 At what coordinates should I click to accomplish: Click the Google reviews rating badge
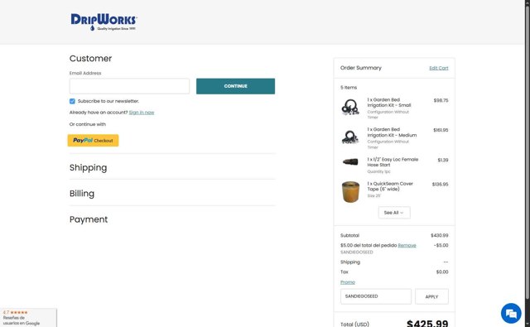28,318
